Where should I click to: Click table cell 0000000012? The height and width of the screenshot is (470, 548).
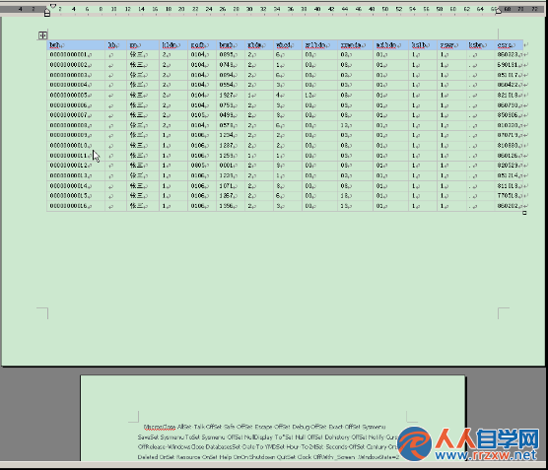(x=76, y=166)
